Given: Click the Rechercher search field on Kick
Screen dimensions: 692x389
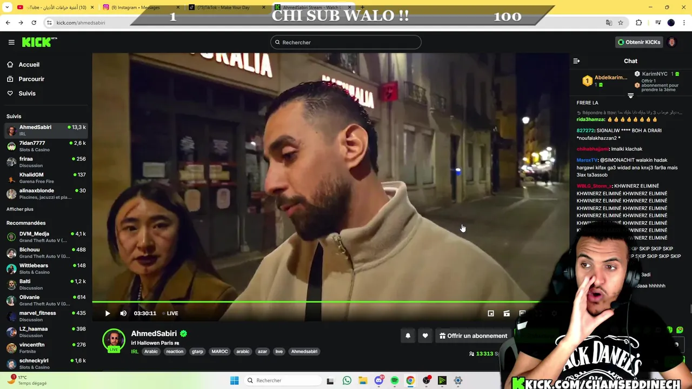Looking at the screenshot, I should 346,42.
